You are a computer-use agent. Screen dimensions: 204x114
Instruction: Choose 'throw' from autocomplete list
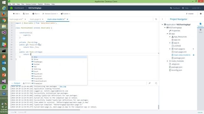coord(59,60)
